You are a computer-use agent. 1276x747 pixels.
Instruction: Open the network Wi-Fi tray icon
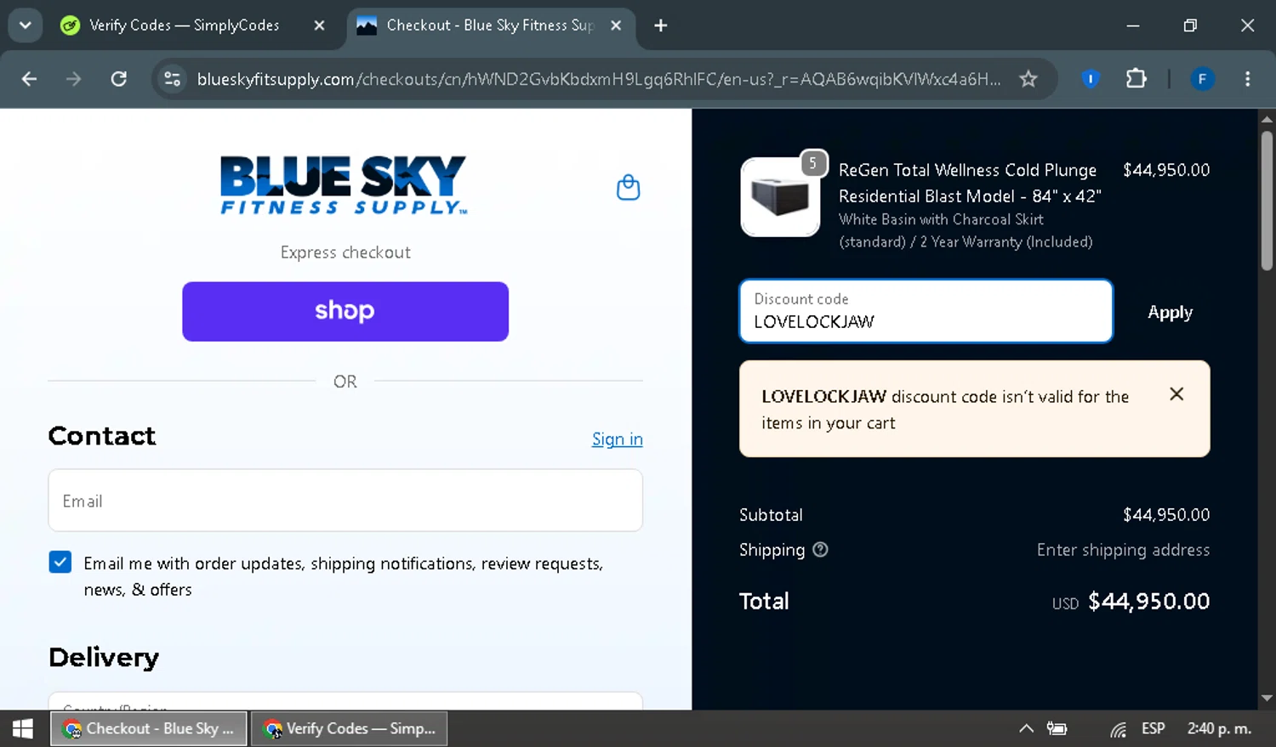click(x=1118, y=729)
